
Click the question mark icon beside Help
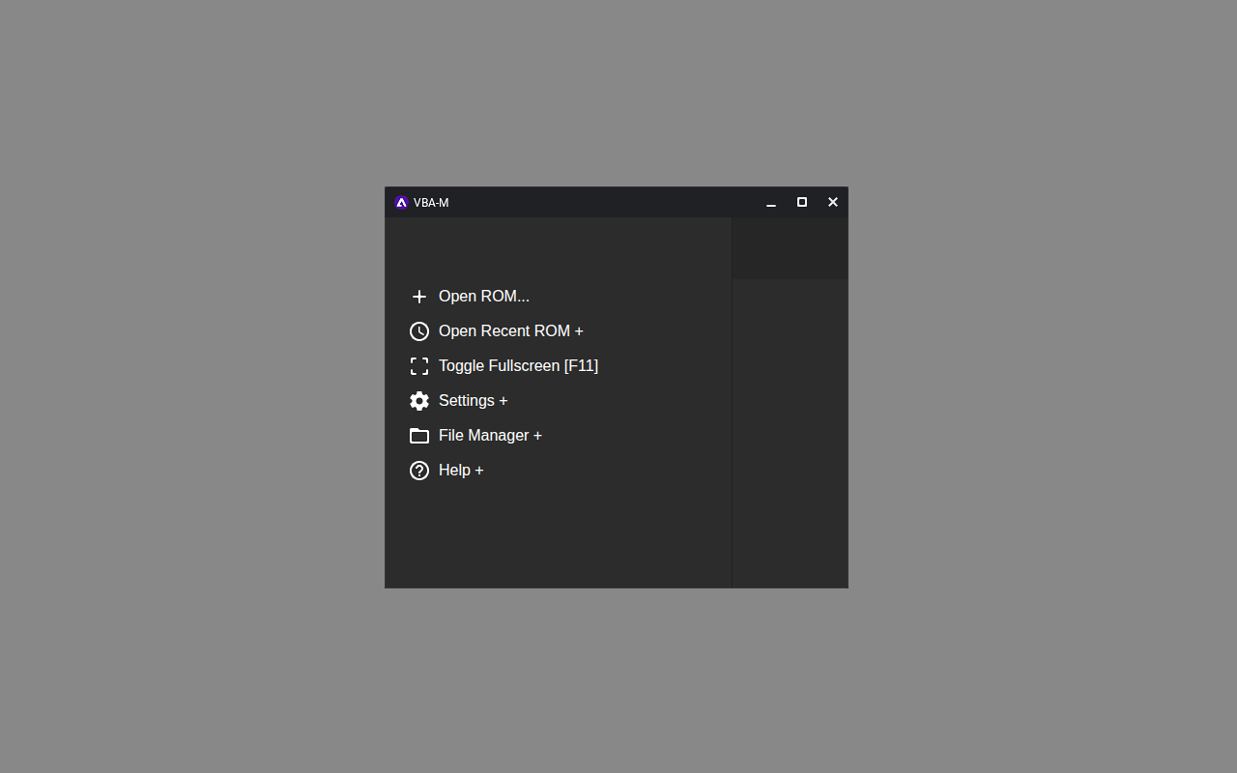point(419,470)
